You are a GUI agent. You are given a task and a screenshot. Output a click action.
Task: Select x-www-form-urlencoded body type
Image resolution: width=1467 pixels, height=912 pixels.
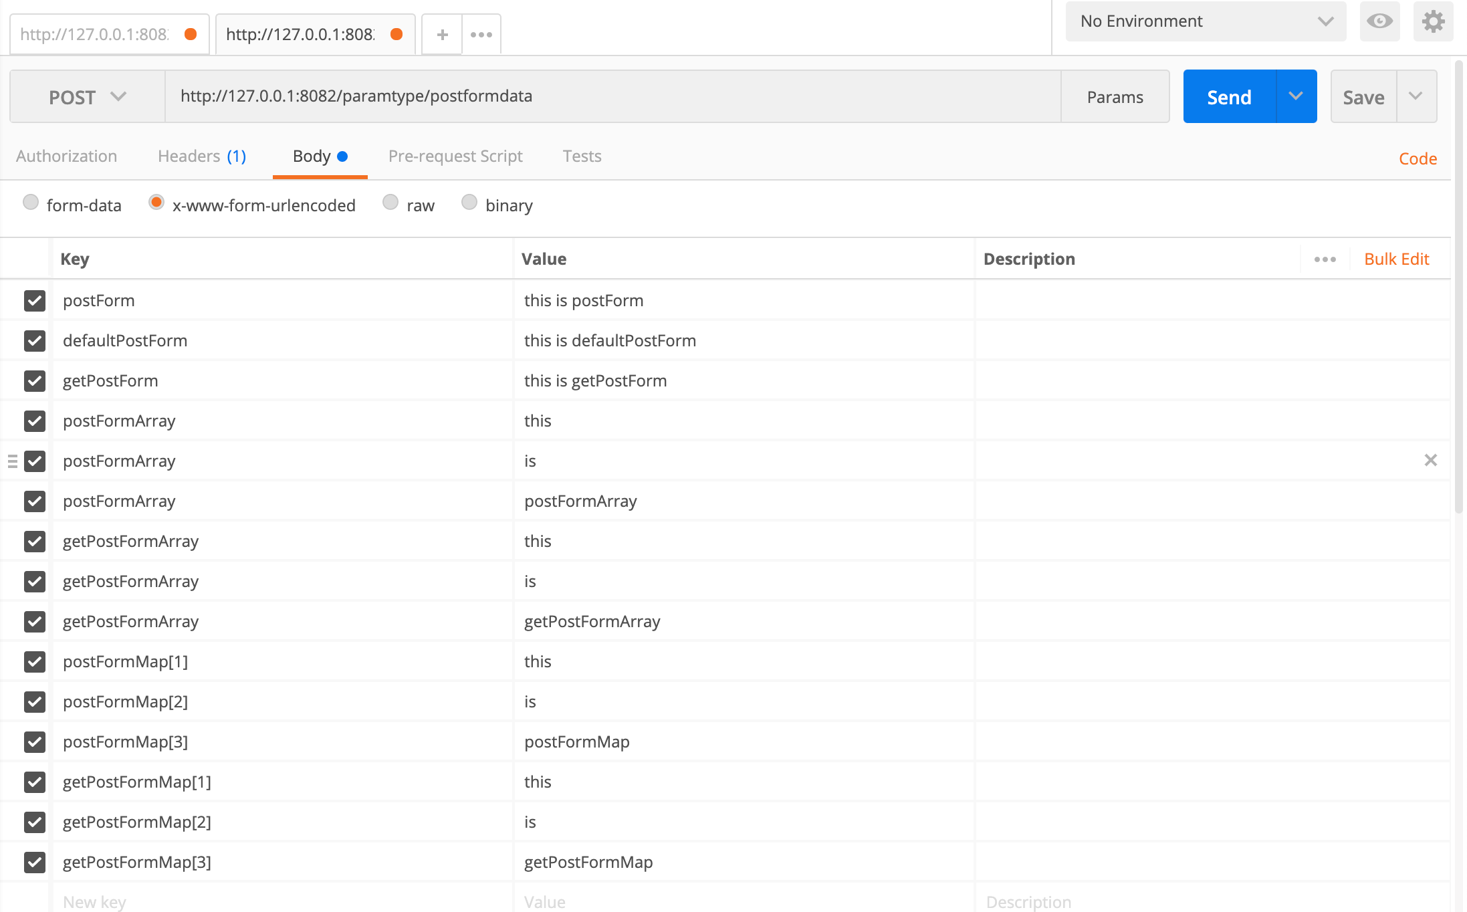156,202
